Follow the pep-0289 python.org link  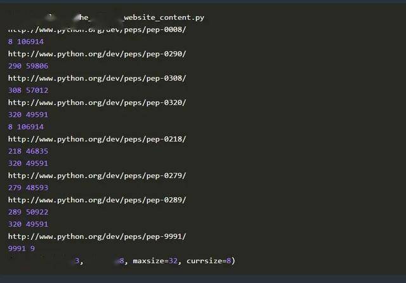[96, 199]
